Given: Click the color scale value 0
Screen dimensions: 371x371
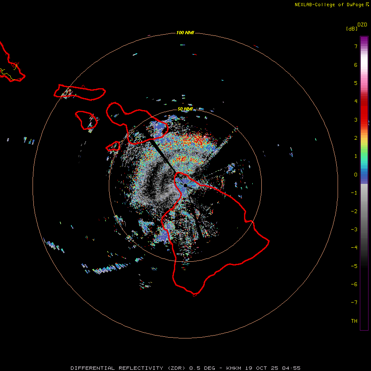Looking at the screenshot, I should (x=356, y=175).
